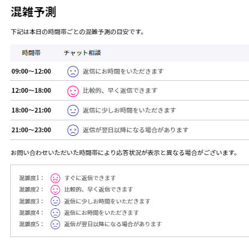Select the 時間帯 column header

coord(31,53)
